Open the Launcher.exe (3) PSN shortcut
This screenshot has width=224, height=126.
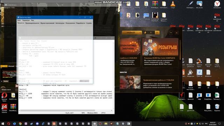click(217, 17)
